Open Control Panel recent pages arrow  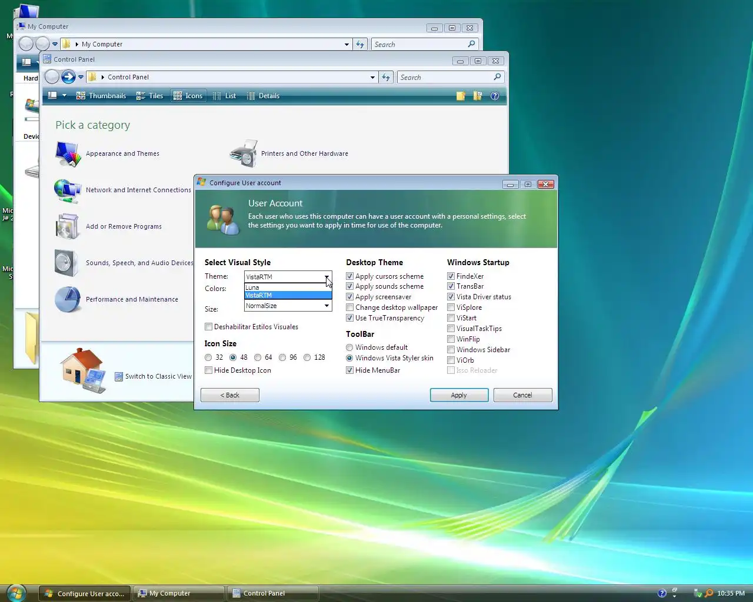81,77
